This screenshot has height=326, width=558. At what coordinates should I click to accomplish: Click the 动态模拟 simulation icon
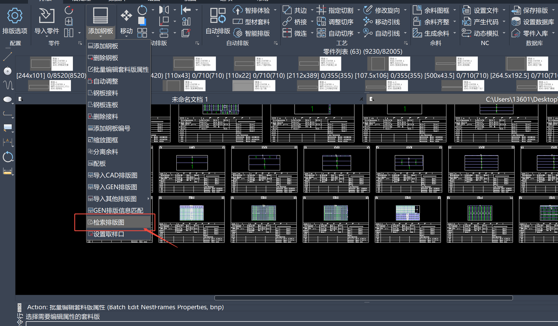467,33
